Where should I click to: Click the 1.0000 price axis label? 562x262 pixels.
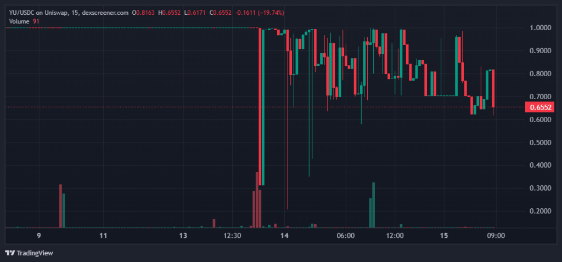click(x=539, y=28)
